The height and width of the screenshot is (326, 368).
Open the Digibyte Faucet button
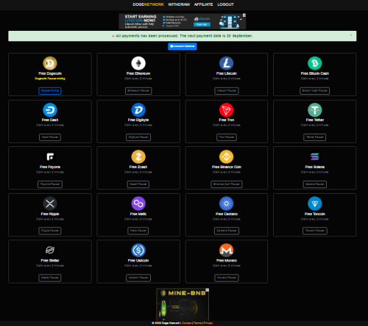(x=138, y=137)
